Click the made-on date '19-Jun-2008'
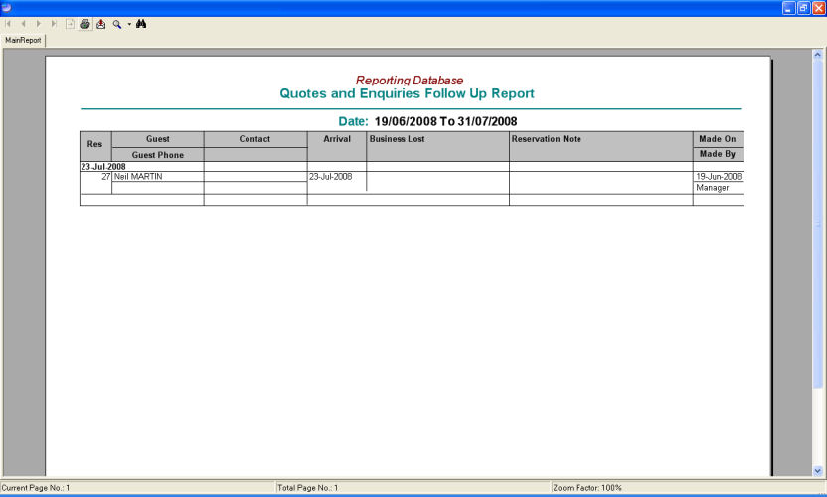The image size is (827, 497). (719, 177)
